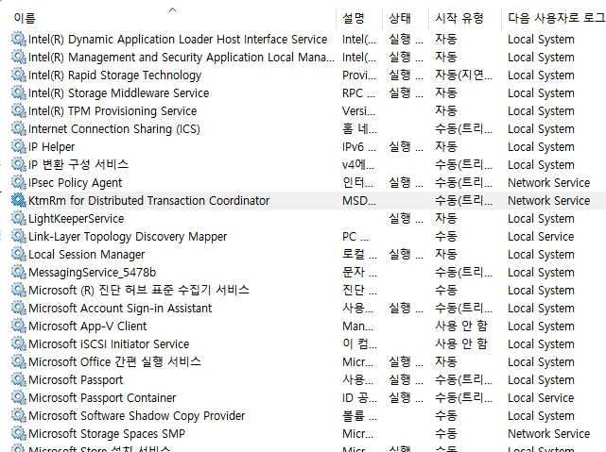The image size is (606, 452).
Task: Select Link-Layer Topology Discovery Mapper service
Action: tap(128, 237)
